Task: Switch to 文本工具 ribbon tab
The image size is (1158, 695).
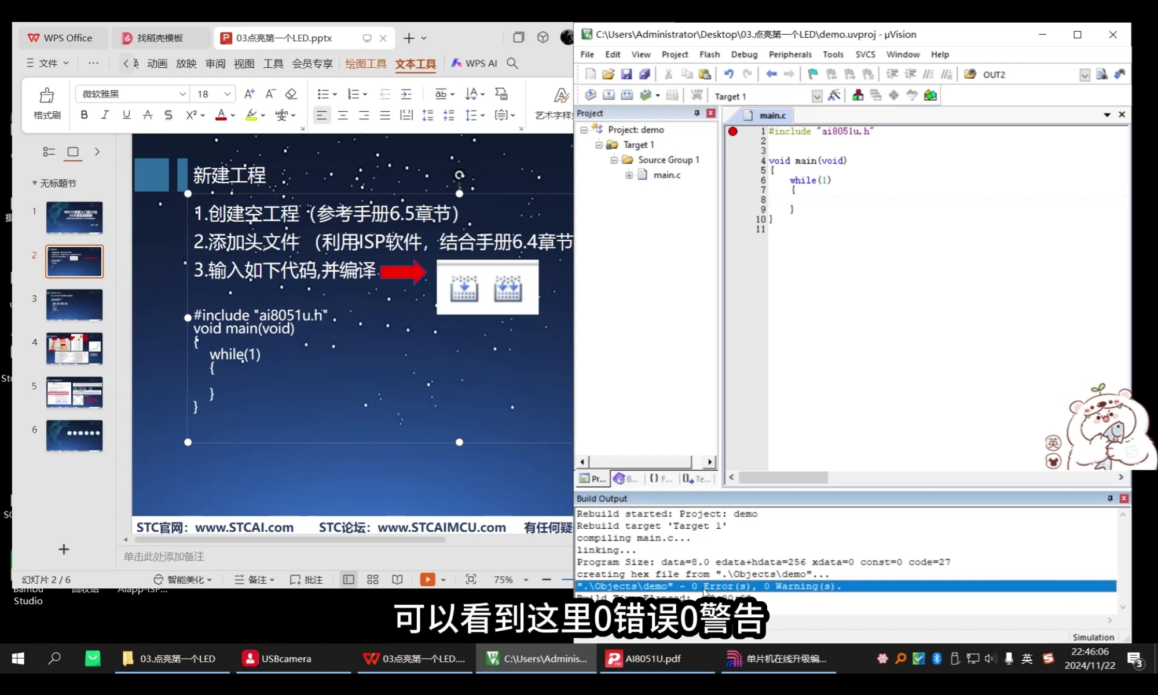Action: [x=415, y=64]
